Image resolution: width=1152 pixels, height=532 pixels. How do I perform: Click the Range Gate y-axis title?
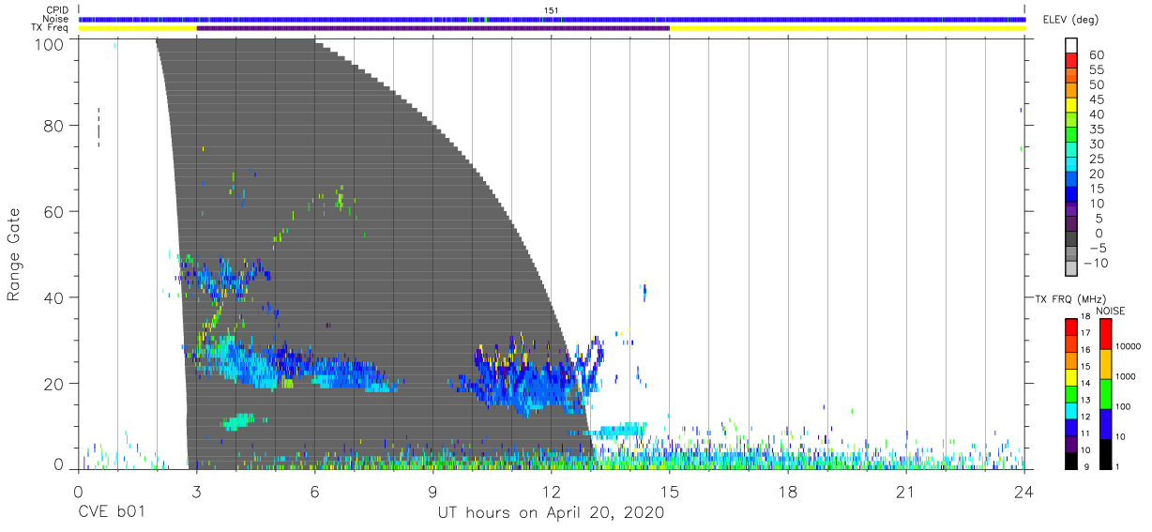point(14,254)
